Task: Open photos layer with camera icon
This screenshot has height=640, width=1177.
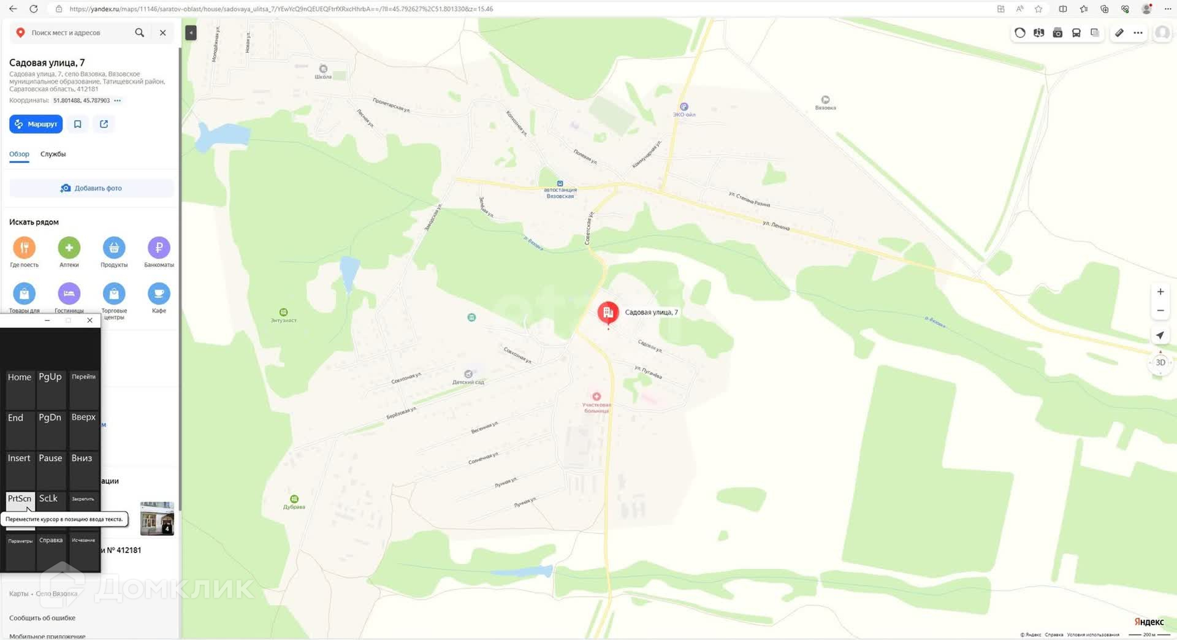Action: click(x=1057, y=33)
